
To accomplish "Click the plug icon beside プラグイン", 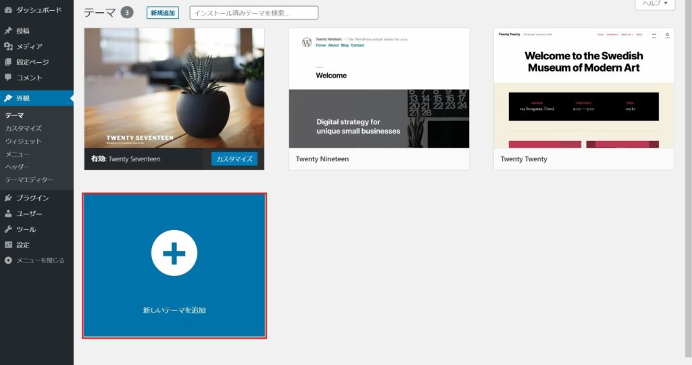I will click(x=8, y=198).
